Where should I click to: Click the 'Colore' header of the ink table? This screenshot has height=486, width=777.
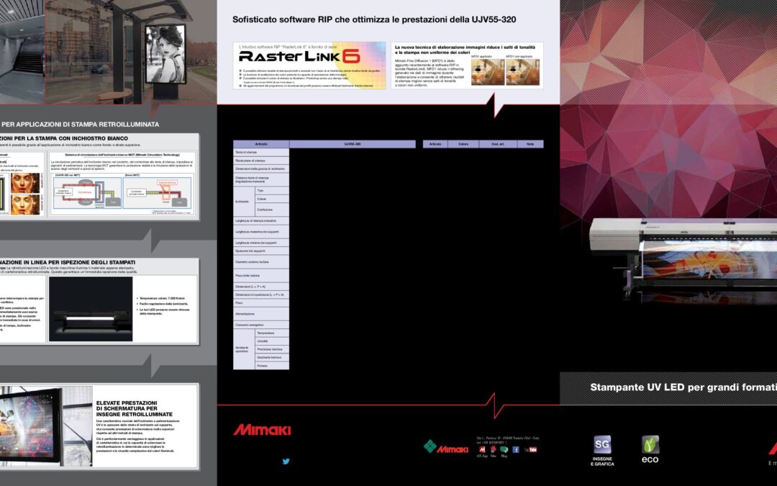pos(463,144)
